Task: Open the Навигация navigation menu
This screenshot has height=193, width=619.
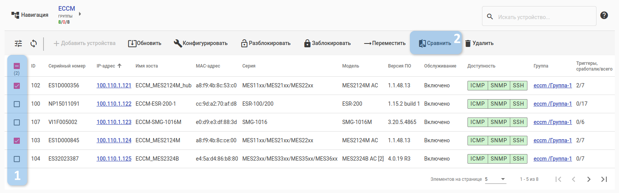Action: (x=30, y=15)
